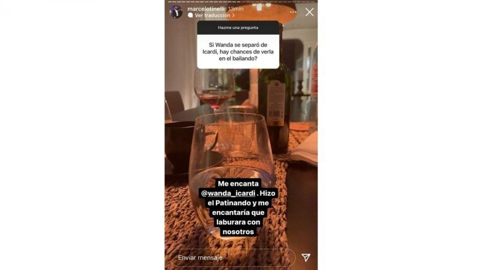Screen dimensions: 482x270
Task: Click the marcelotinelli username
Action: point(206,9)
